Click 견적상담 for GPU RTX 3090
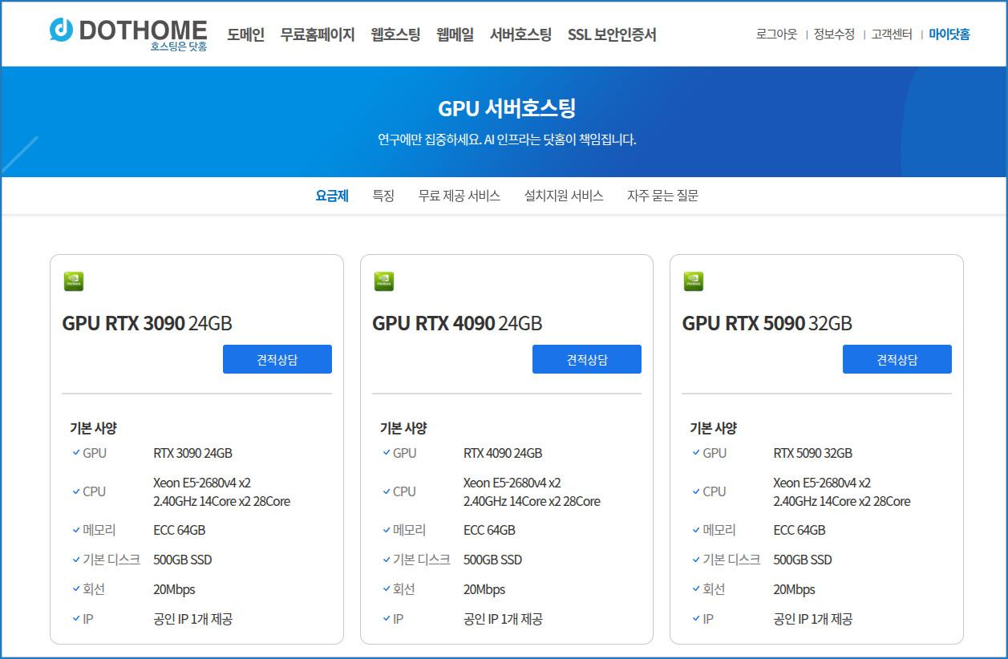 [277, 359]
